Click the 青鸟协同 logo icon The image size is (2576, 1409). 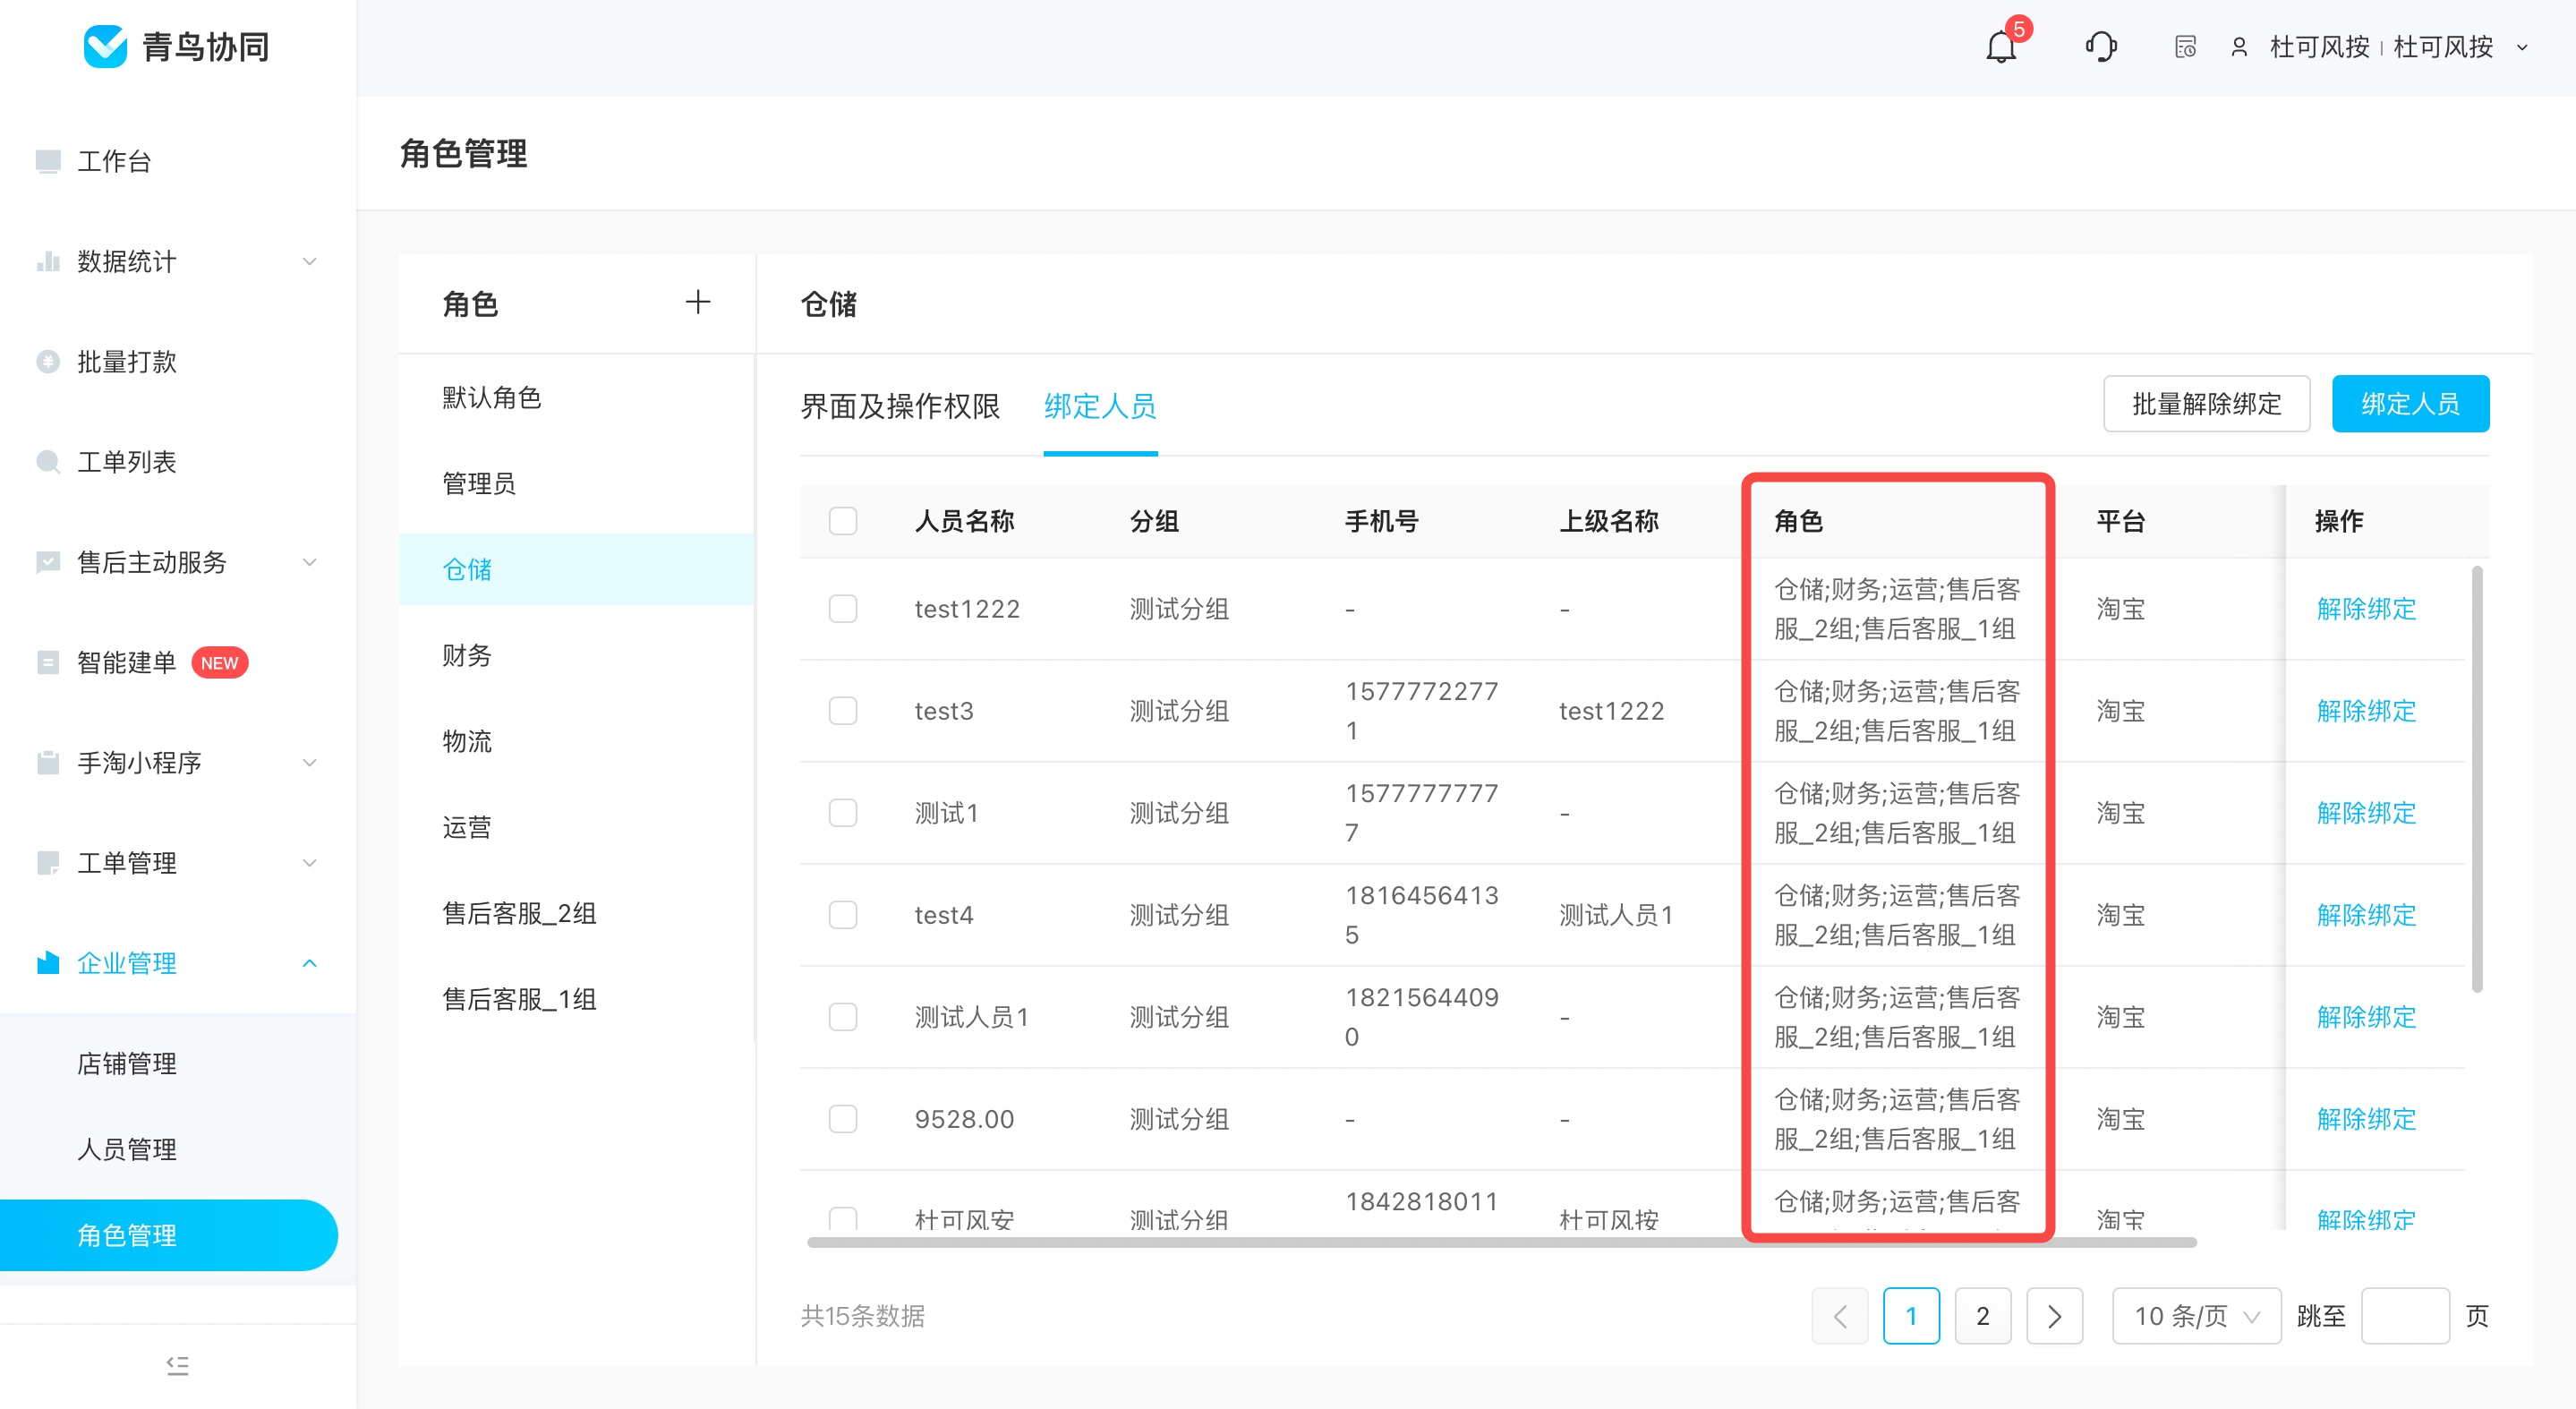click(x=105, y=46)
